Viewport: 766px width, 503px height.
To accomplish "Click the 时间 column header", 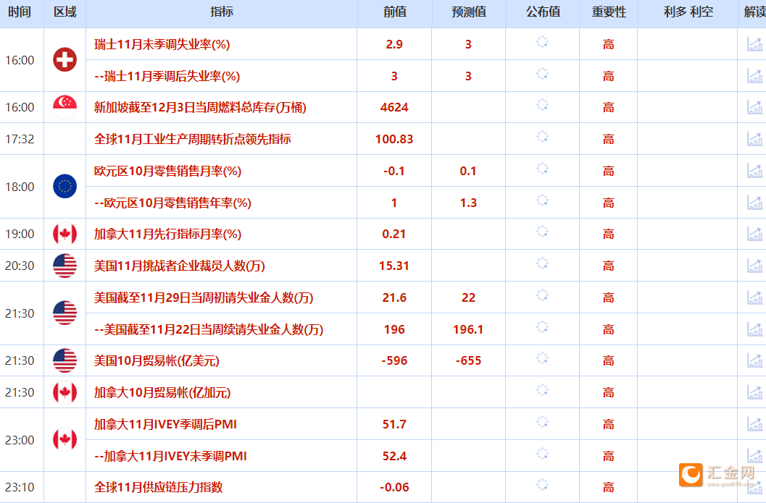I will coord(20,11).
